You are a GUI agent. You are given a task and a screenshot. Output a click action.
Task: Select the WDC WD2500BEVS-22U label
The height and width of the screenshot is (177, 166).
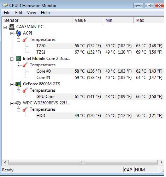coord(46,103)
